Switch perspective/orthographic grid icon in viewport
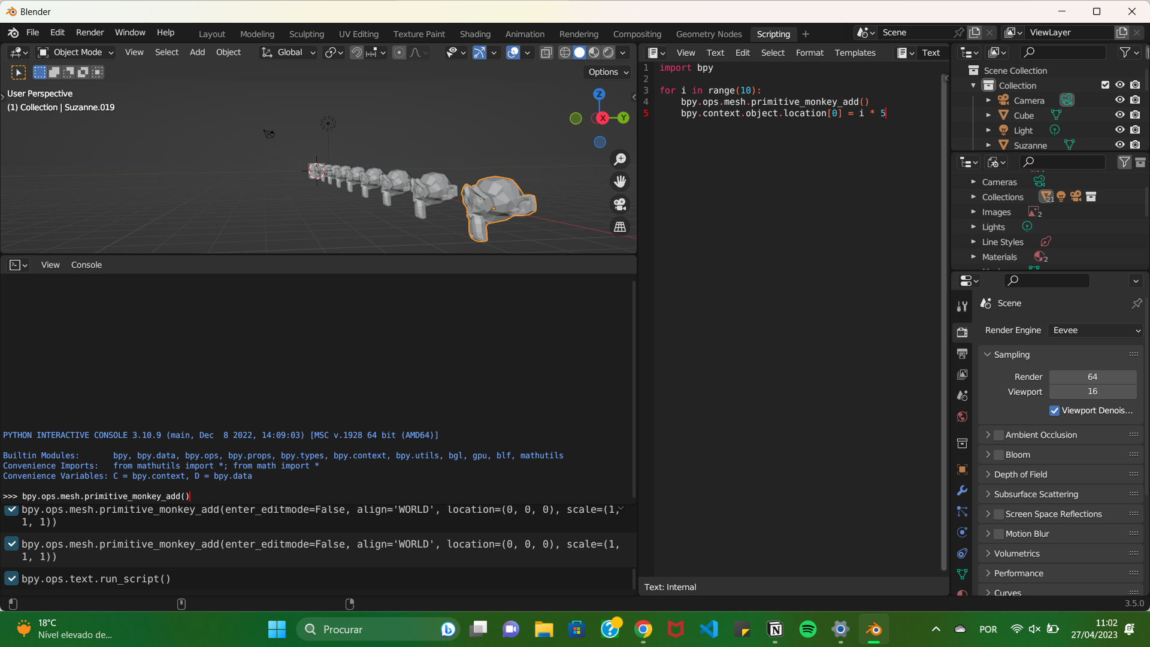The image size is (1150, 647). [620, 227]
